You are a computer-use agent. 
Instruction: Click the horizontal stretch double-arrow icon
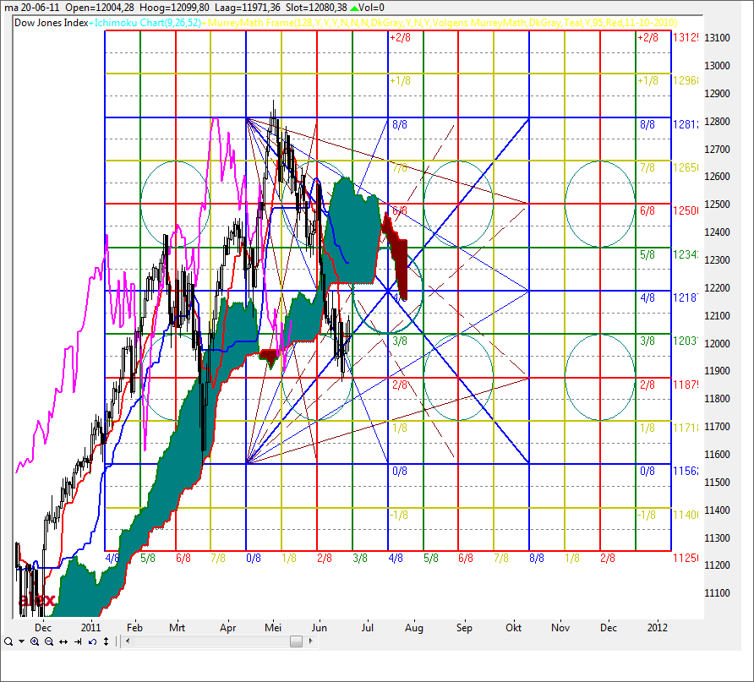63,642
